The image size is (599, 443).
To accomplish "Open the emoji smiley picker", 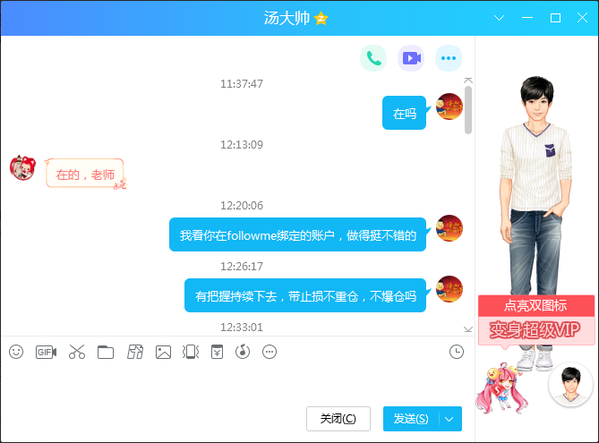I will [16, 352].
